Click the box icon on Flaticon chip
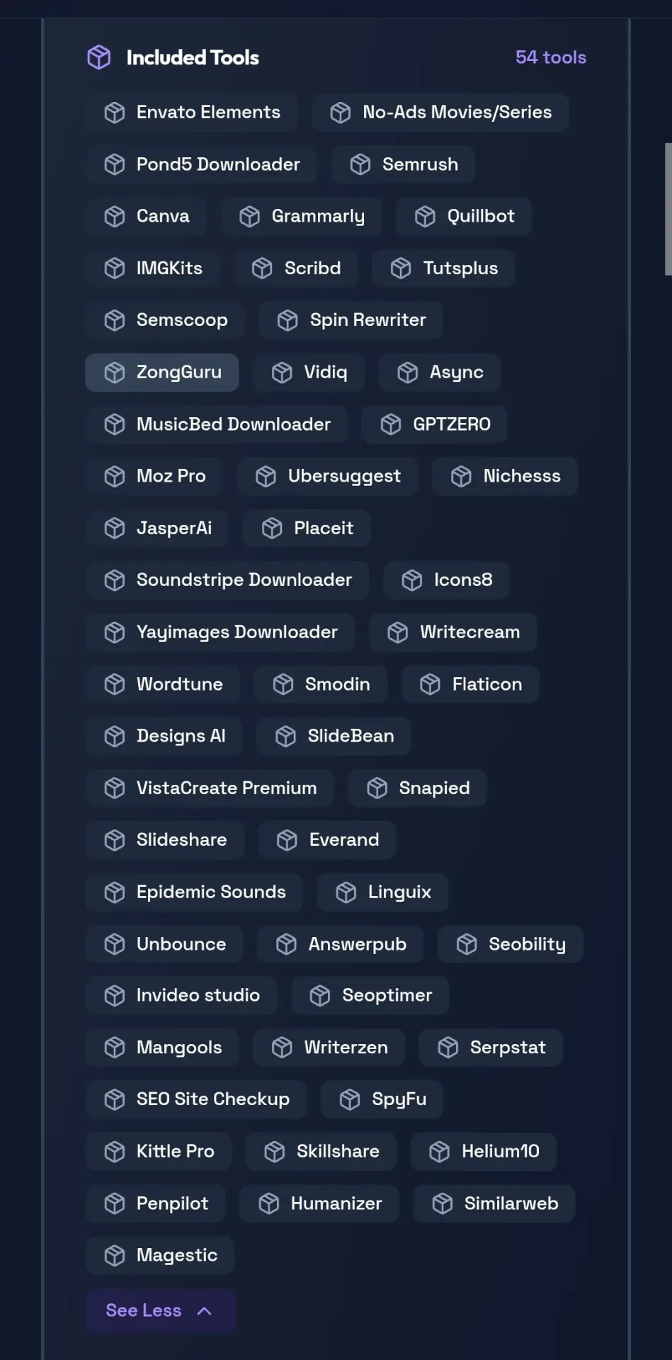The height and width of the screenshot is (1360, 672). 431,684
